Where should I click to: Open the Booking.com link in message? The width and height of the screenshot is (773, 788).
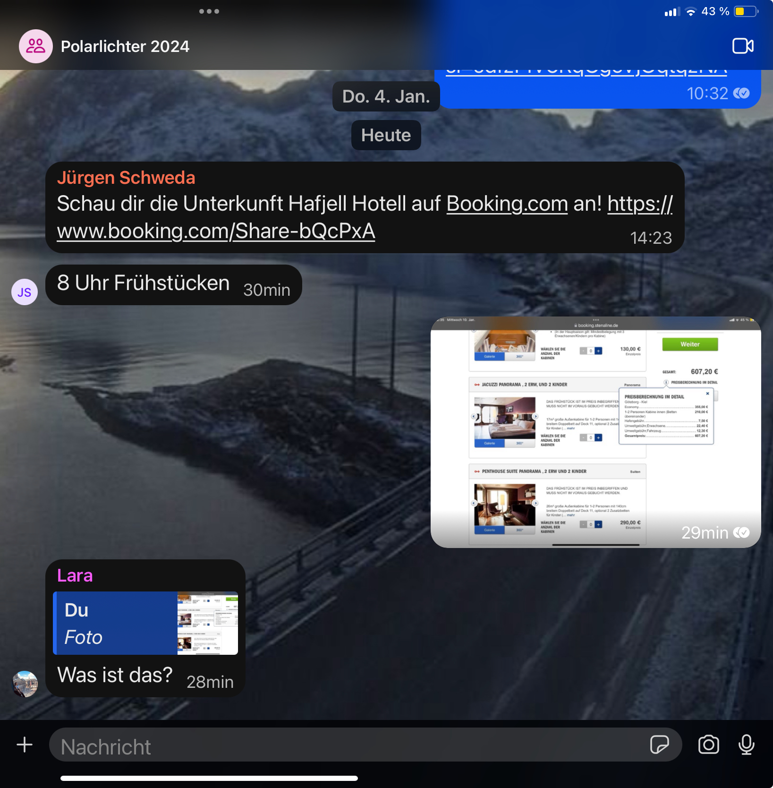[x=507, y=204]
